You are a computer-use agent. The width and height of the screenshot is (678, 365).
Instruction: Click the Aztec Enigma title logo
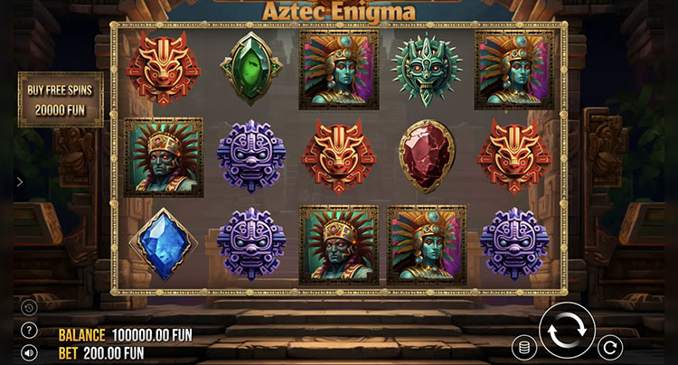tap(339, 11)
